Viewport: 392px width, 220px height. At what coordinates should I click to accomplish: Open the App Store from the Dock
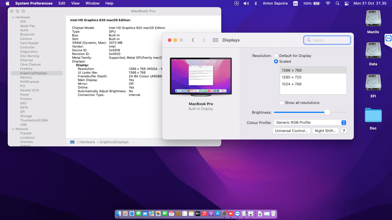218,214
